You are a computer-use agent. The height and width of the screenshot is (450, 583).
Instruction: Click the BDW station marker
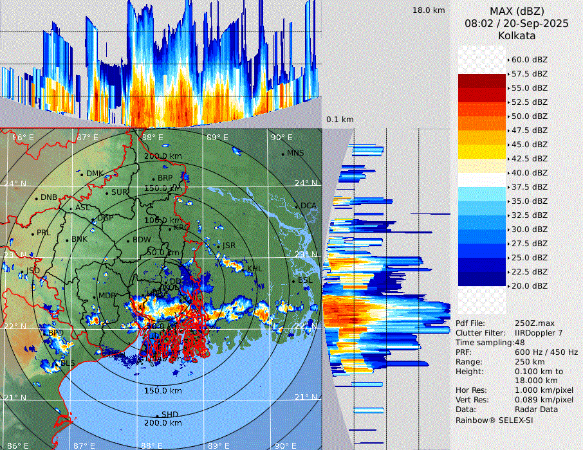point(129,241)
